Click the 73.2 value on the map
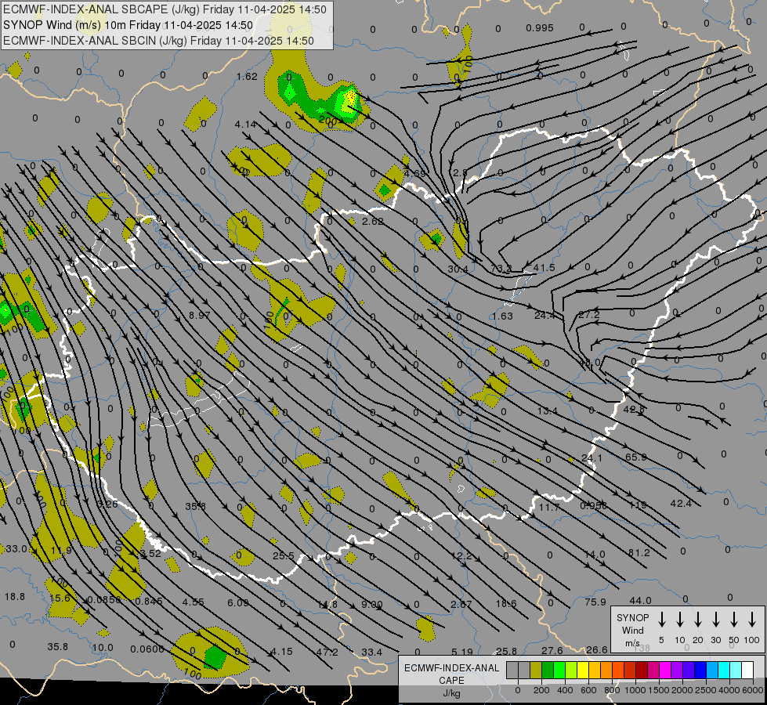Screen dimensions: 767x705 [501, 269]
